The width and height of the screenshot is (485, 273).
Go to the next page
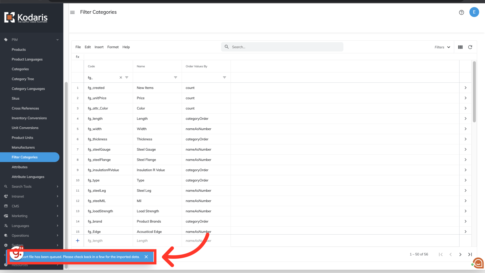point(460,254)
